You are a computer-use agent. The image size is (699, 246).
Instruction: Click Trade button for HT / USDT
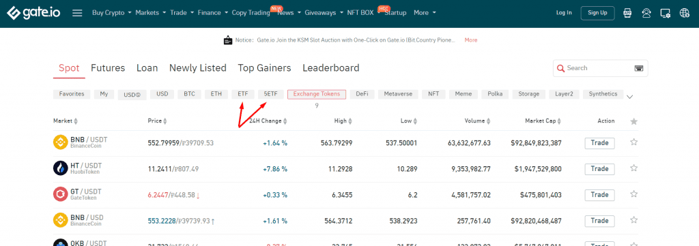[x=599, y=169]
